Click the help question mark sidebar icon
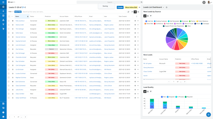213x119 pixels. (3, 112)
